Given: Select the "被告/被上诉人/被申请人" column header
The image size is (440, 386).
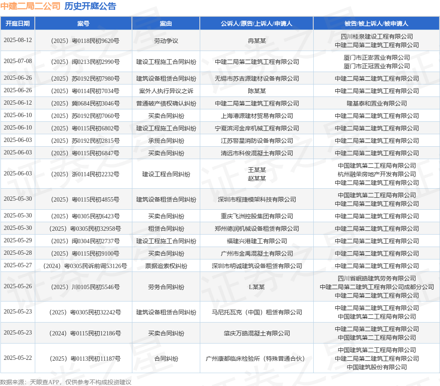Looking at the screenshot, I should click(x=376, y=24).
